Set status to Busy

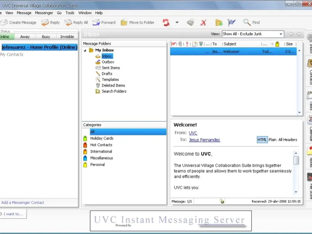click(46, 37)
